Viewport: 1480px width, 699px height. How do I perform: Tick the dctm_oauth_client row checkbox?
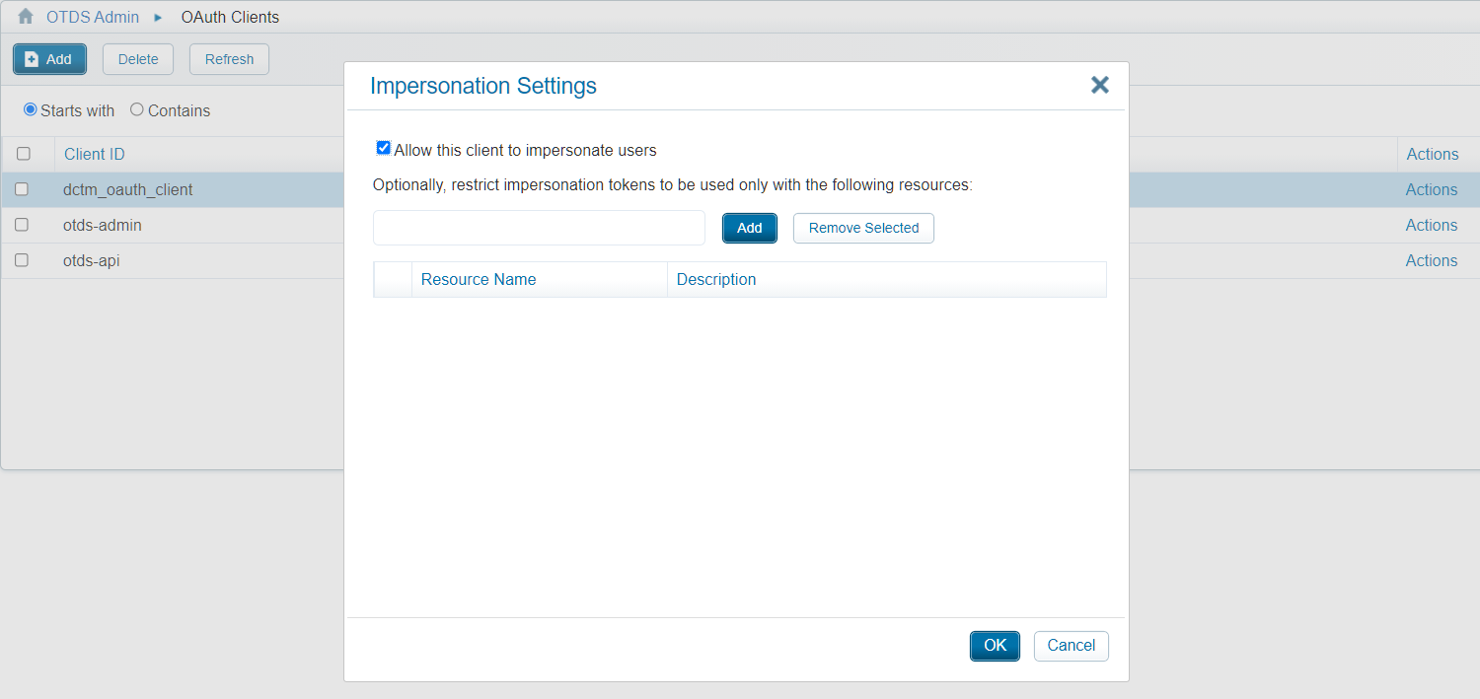tap(22, 189)
